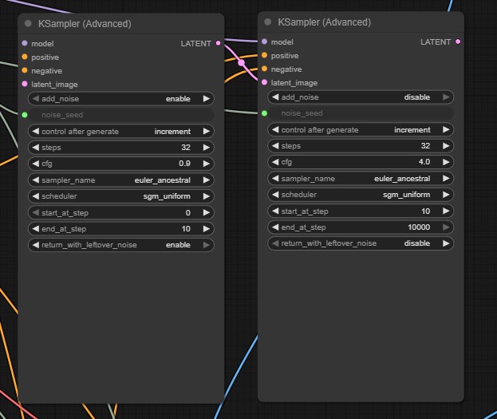The height and width of the screenshot is (419, 497).
Task: Click the steps value 32 in left node
Action: (x=186, y=148)
